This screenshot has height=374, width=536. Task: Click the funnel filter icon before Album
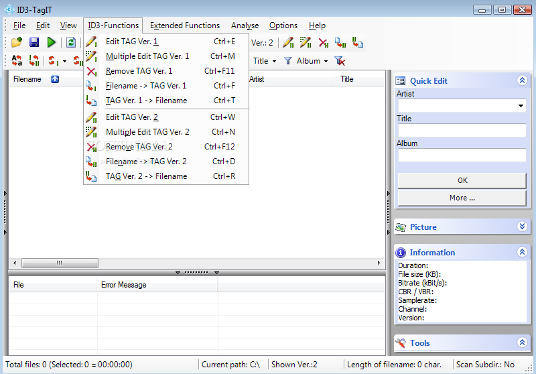pyautogui.click(x=288, y=61)
